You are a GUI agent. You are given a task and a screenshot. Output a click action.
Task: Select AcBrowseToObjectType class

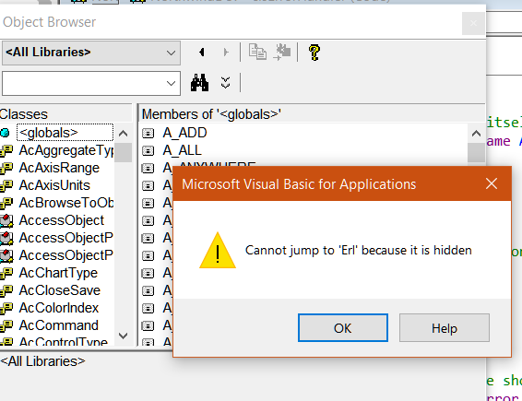[65, 203]
